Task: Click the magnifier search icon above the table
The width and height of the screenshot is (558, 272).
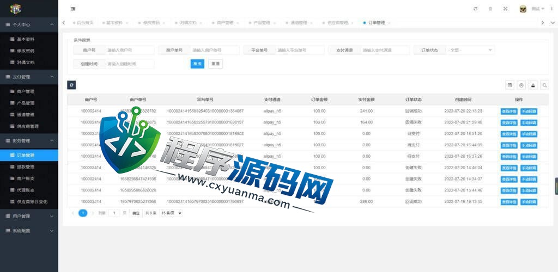Action: [x=544, y=85]
